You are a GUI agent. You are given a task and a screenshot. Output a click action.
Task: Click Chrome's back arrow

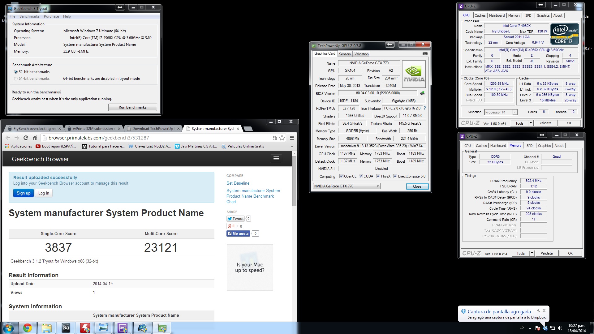8,138
